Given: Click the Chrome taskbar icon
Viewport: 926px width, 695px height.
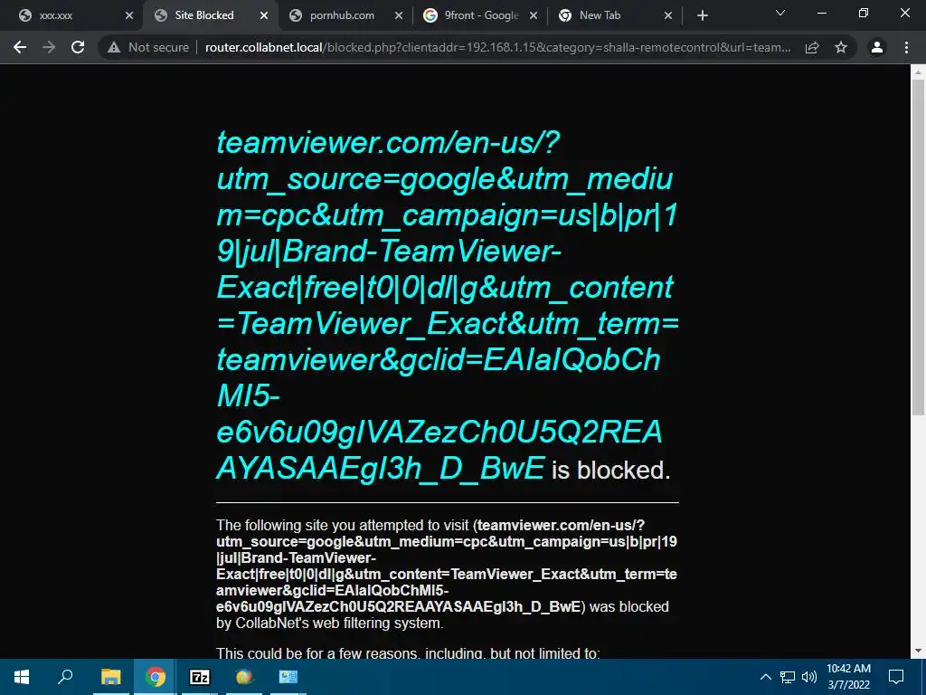Looking at the screenshot, I should point(155,677).
